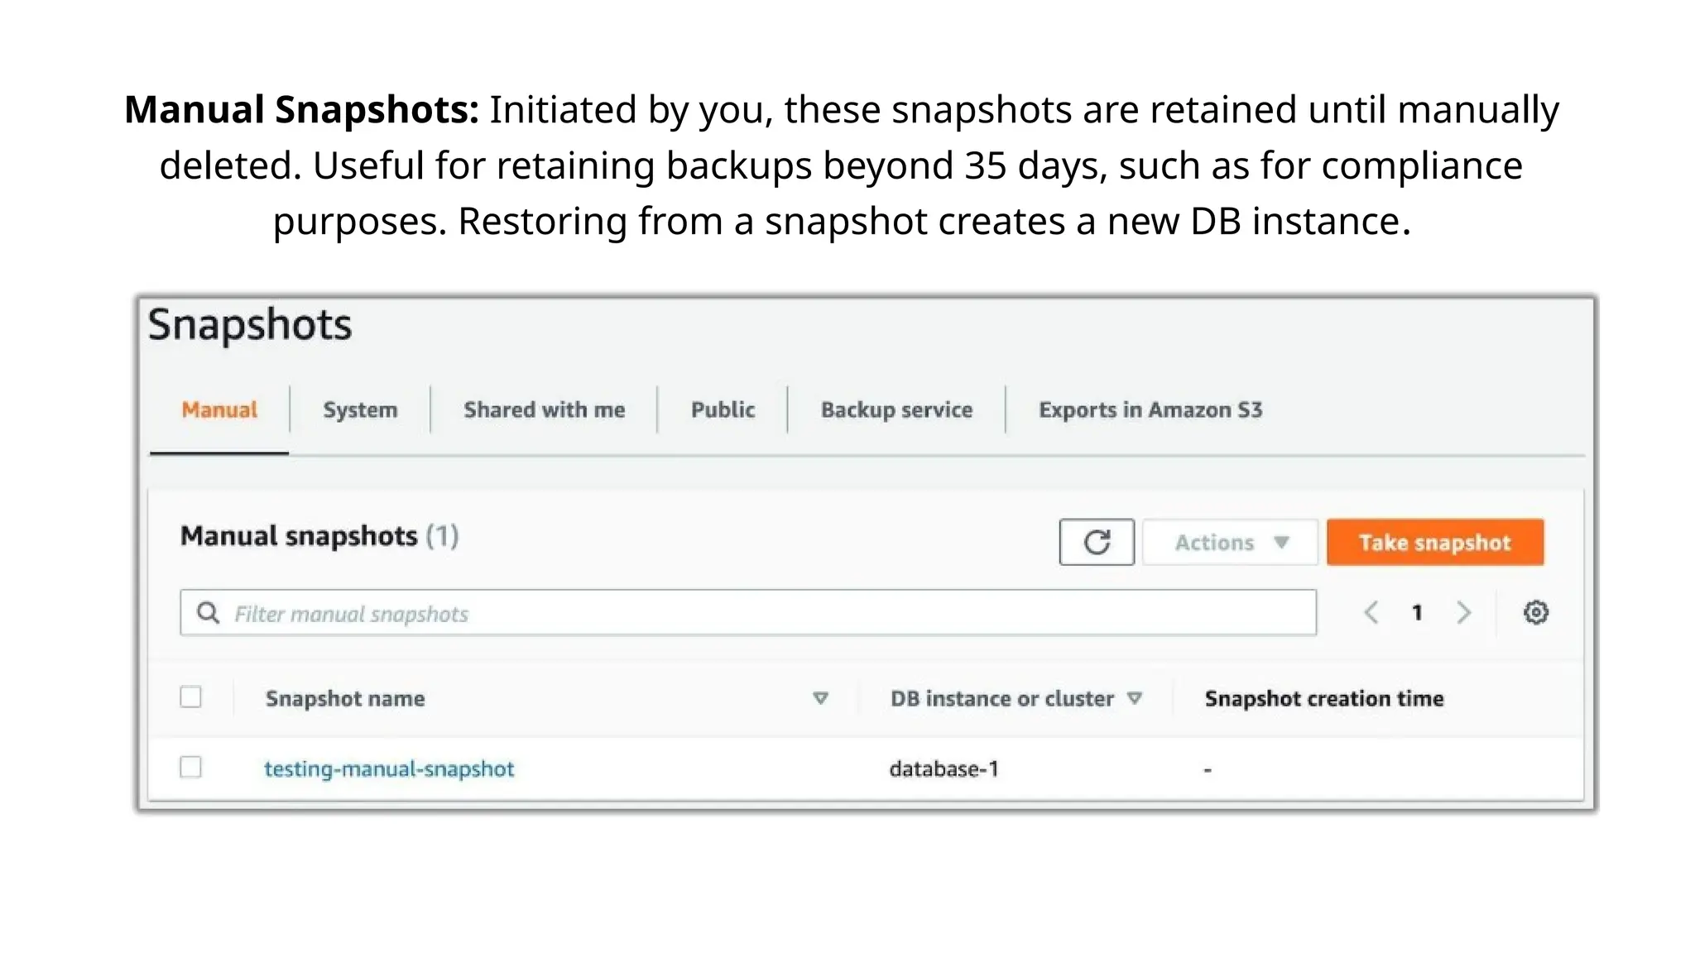The image size is (1695, 953).
Task: Check the testing-manual-snapshot row checkbox
Action: coord(191,768)
